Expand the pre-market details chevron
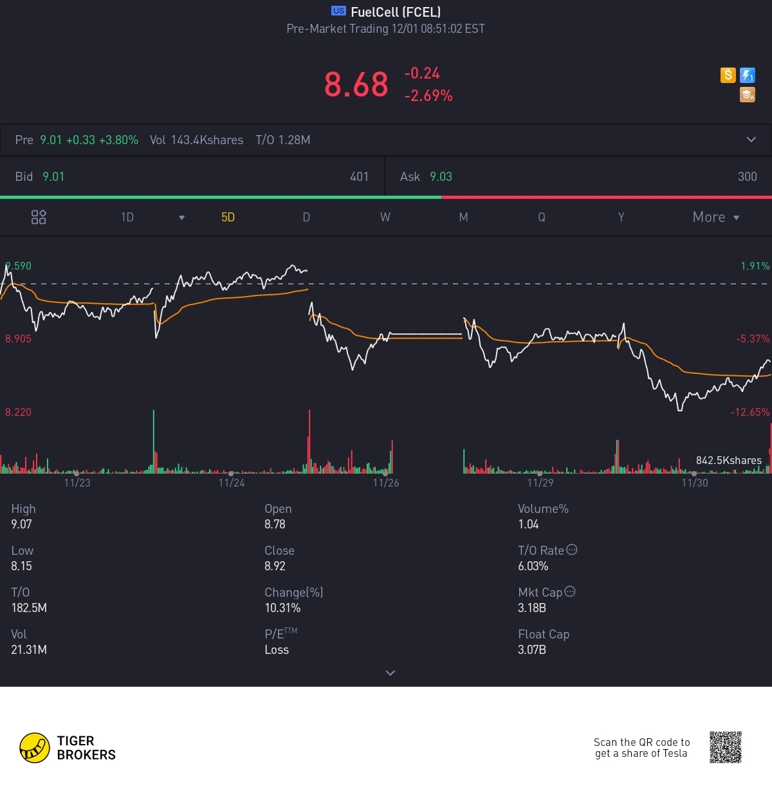772x809 pixels. pyautogui.click(x=751, y=140)
